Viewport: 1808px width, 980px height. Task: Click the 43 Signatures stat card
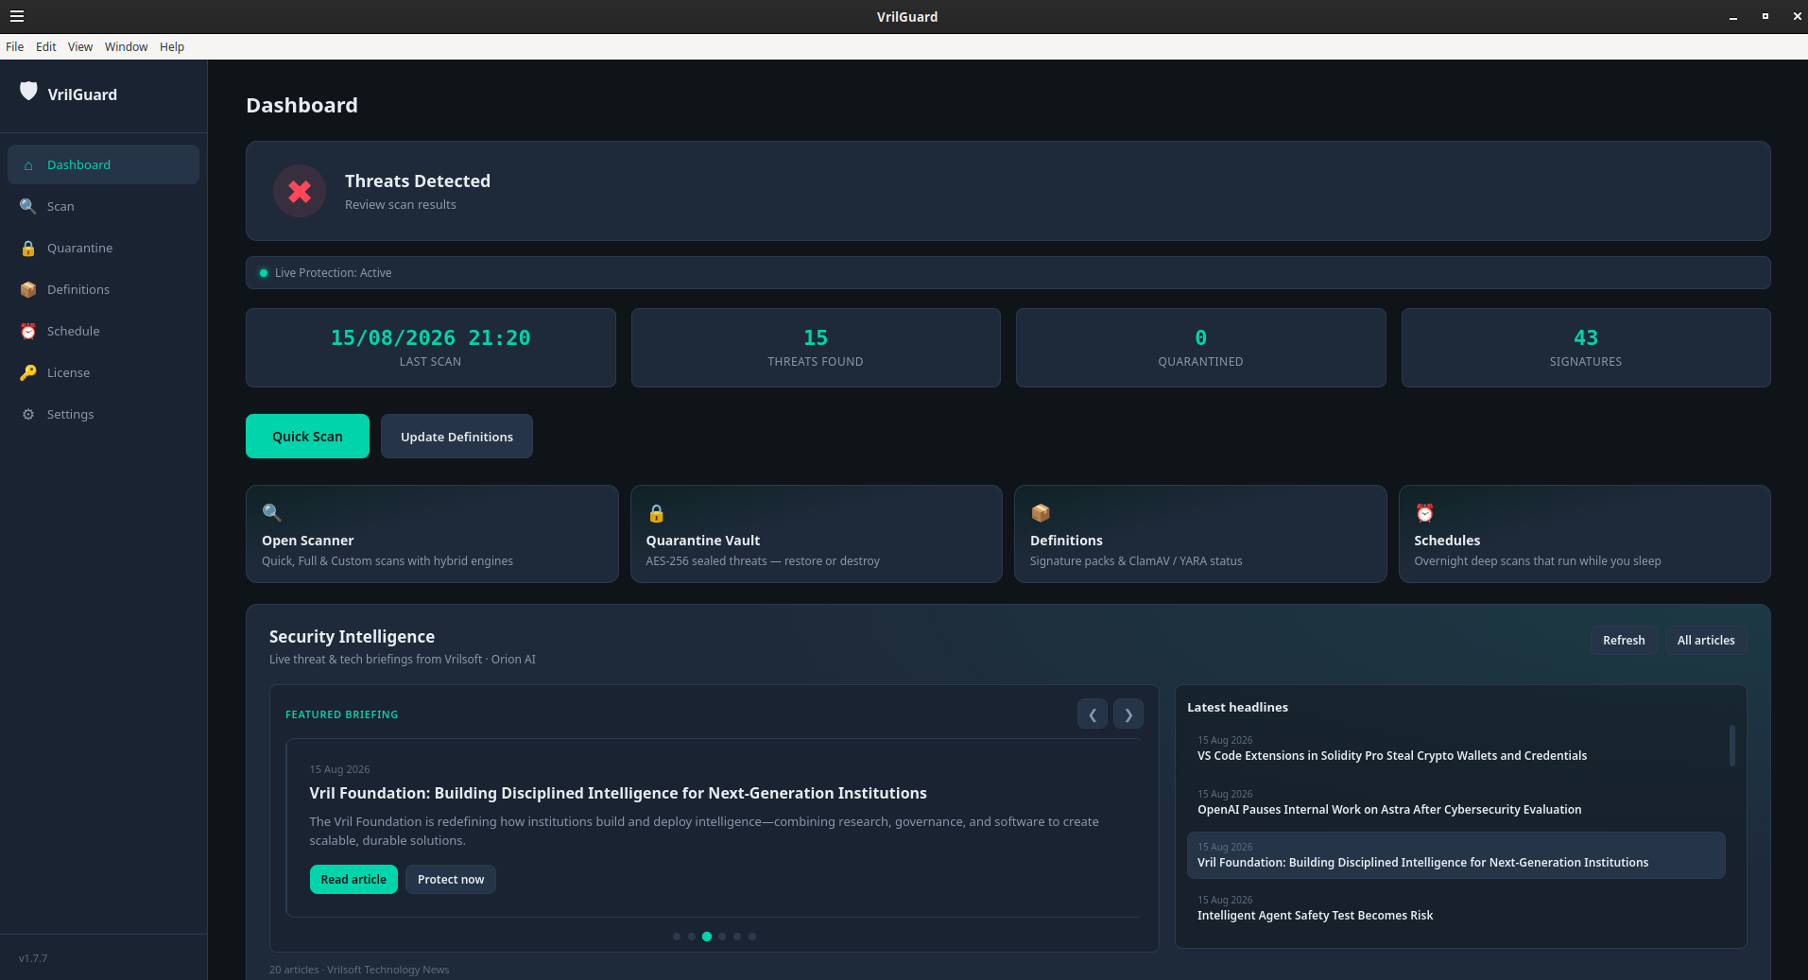click(1586, 348)
